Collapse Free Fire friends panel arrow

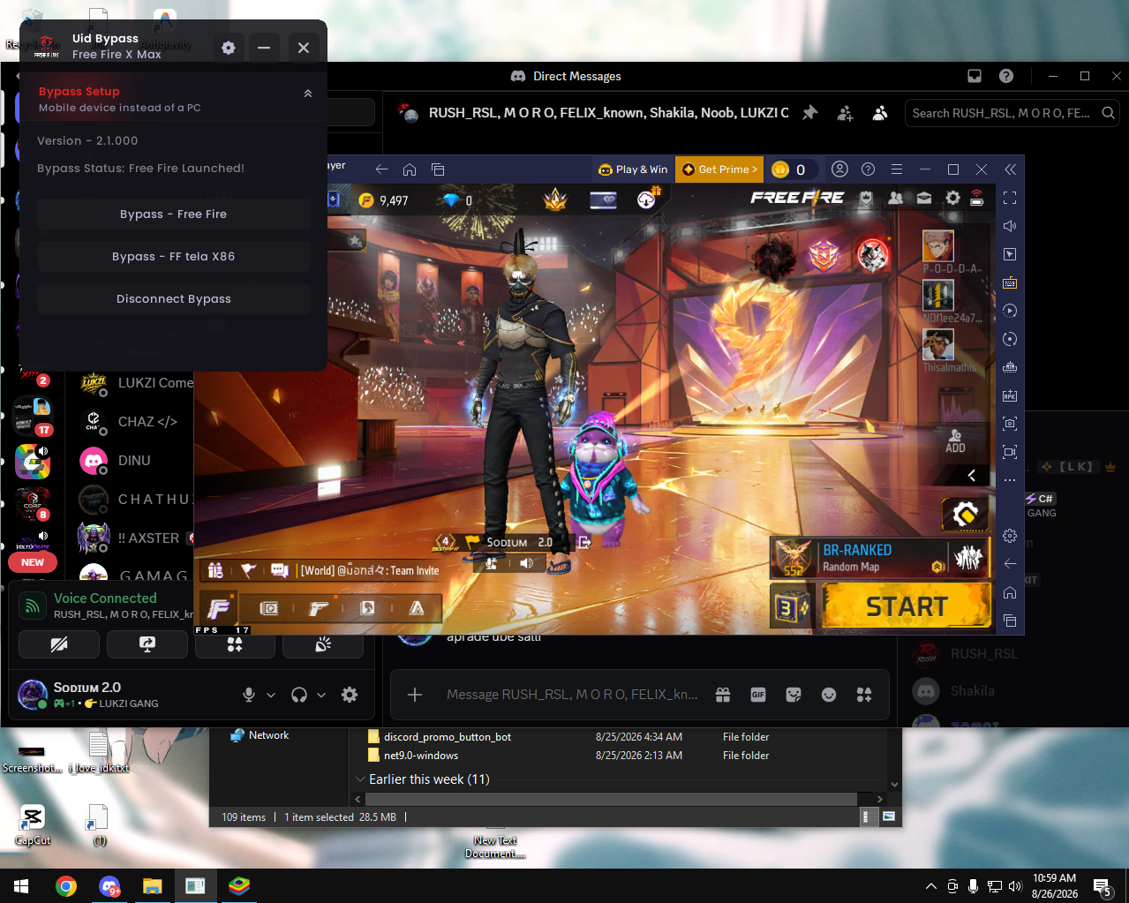point(972,475)
